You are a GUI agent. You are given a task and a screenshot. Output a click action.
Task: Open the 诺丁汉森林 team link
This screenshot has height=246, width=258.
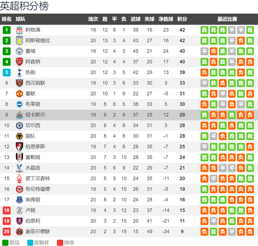[37, 178]
